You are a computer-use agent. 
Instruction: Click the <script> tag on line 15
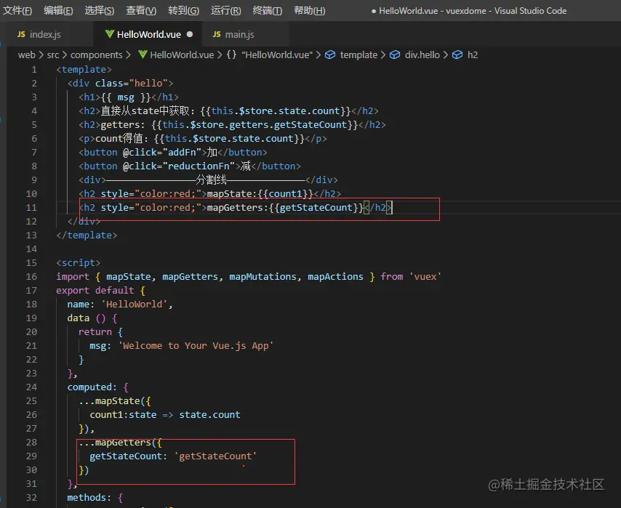click(78, 263)
